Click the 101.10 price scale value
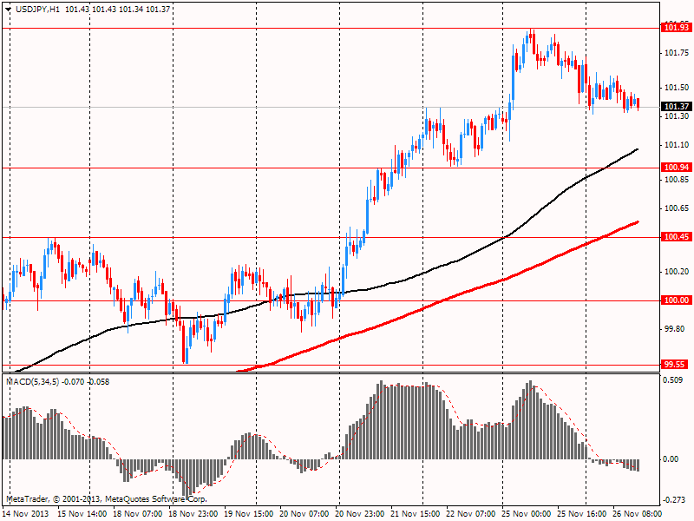The height and width of the screenshot is (521, 694). point(677,145)
